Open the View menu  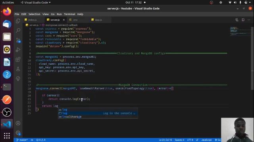click(46, 14)
